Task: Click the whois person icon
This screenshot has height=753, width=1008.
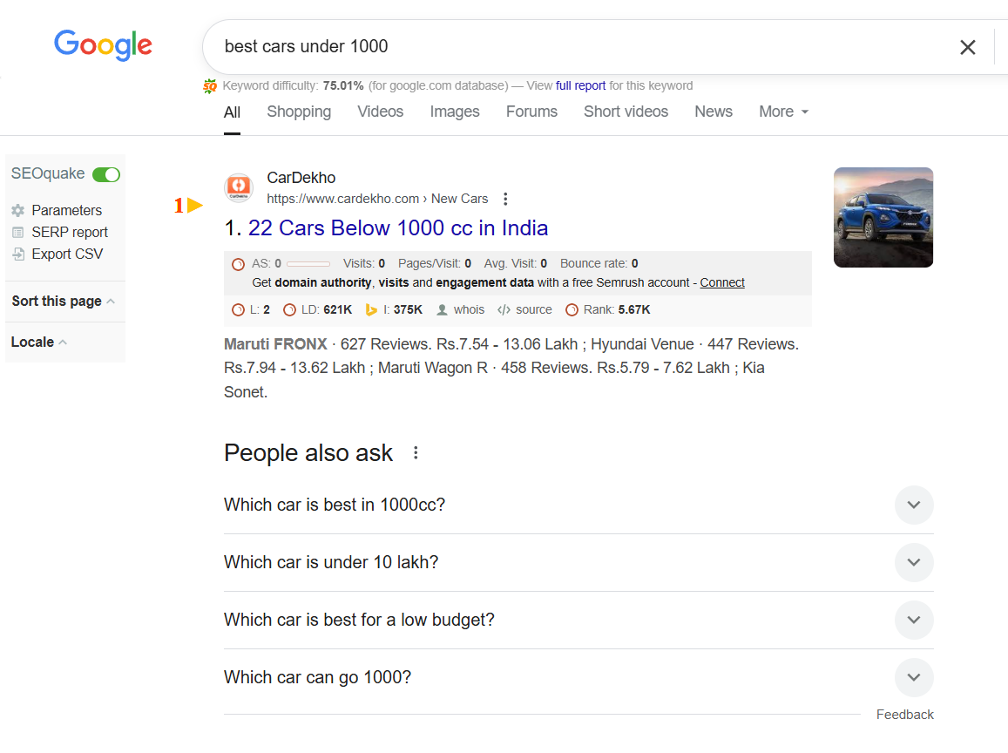Action: pos(442,309)
